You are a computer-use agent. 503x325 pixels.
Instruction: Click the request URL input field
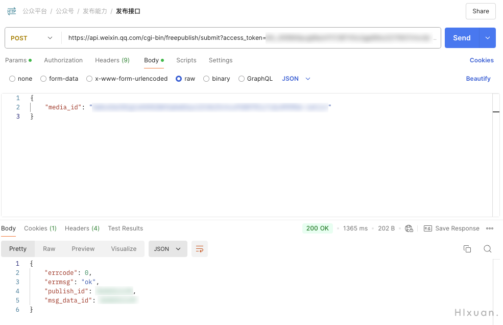pyautogui.click(x=250, y=38)
